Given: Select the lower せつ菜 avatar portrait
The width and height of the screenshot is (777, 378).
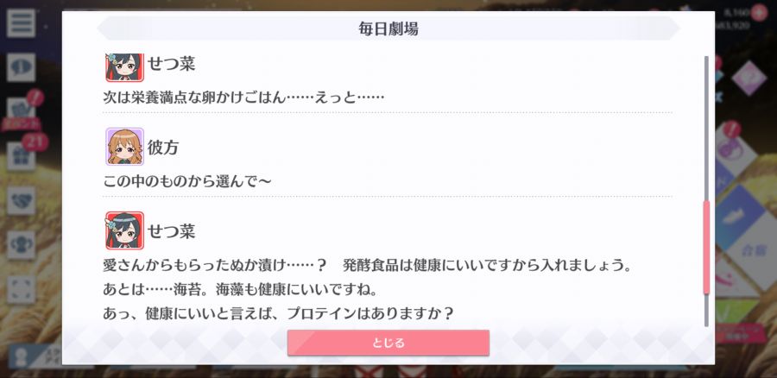Looking at the screenshot, I should pyautogui.click(x=124, y=230).
